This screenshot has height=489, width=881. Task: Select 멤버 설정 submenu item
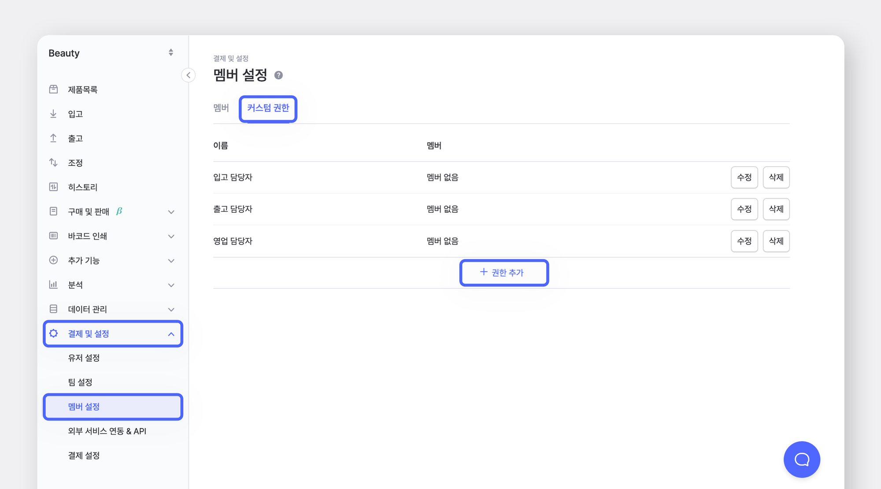[113, 407]
